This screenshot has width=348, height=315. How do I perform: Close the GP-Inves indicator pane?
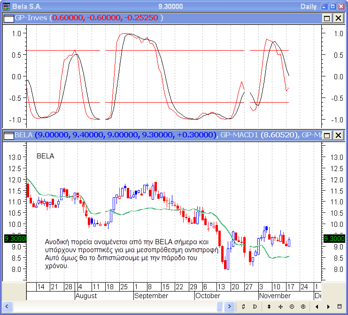tap(338, 18)
